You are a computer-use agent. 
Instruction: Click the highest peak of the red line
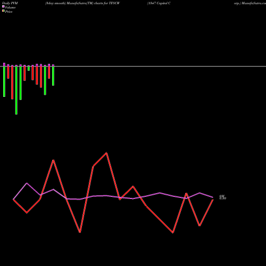(106, 153)
